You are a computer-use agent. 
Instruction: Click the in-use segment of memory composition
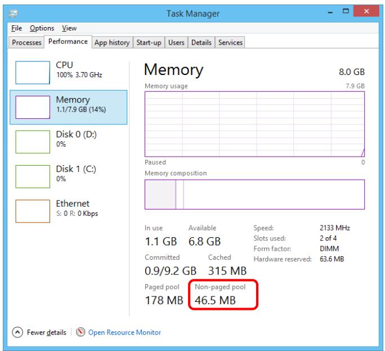tap(160, 194)
